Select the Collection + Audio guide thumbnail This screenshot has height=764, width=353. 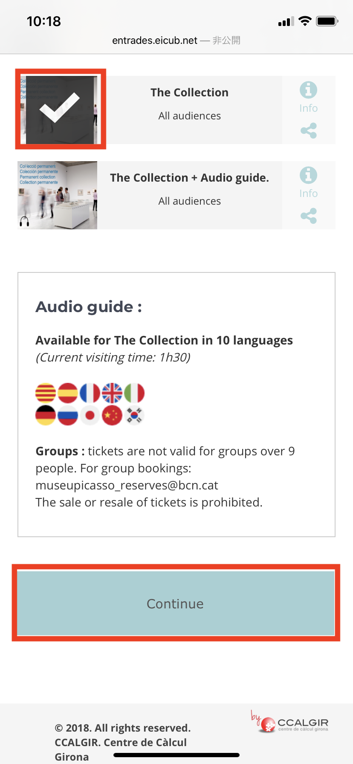[58, 195]
